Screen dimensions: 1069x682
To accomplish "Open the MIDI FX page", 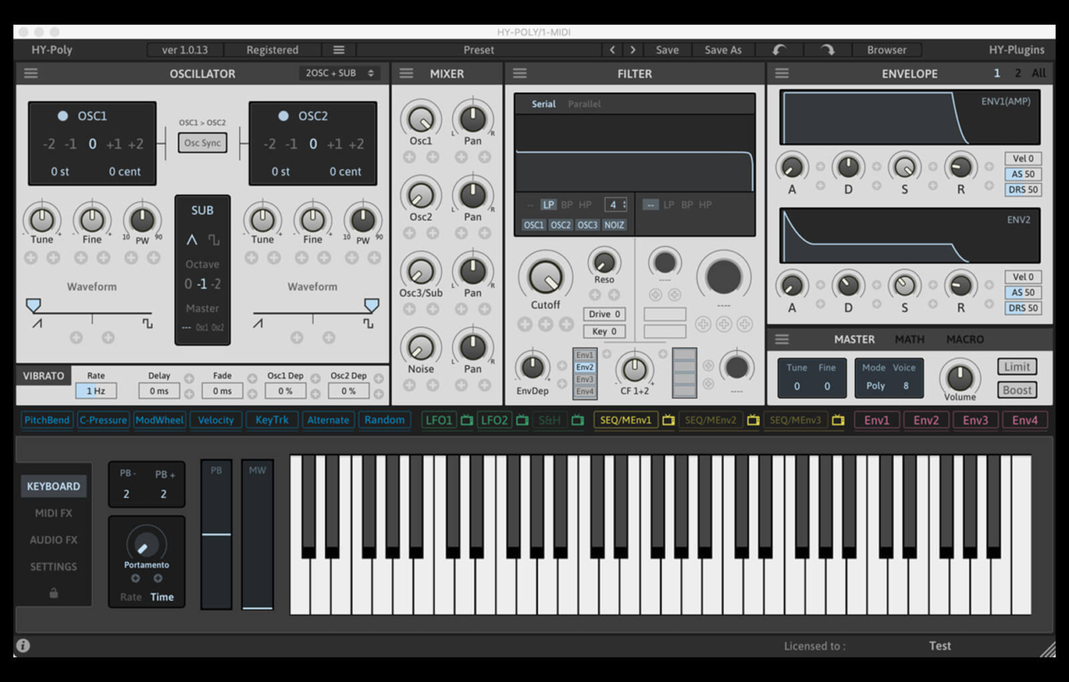I will pyautogui.click(x=53, y=513).
